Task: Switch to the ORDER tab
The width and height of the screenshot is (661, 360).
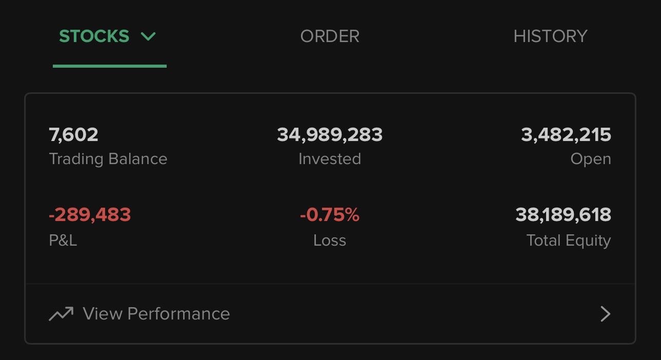Action: tap(330, 36)
